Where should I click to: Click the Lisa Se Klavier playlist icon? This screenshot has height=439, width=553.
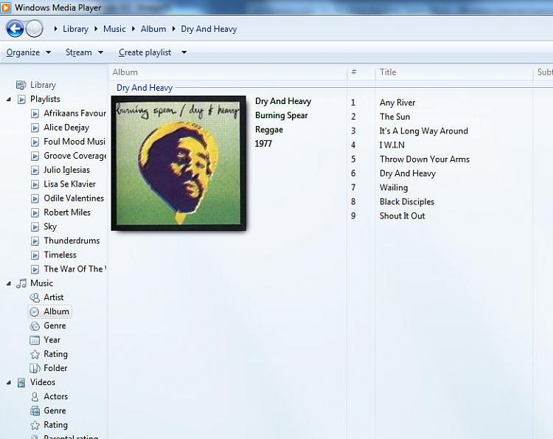[x=35, y=184]
